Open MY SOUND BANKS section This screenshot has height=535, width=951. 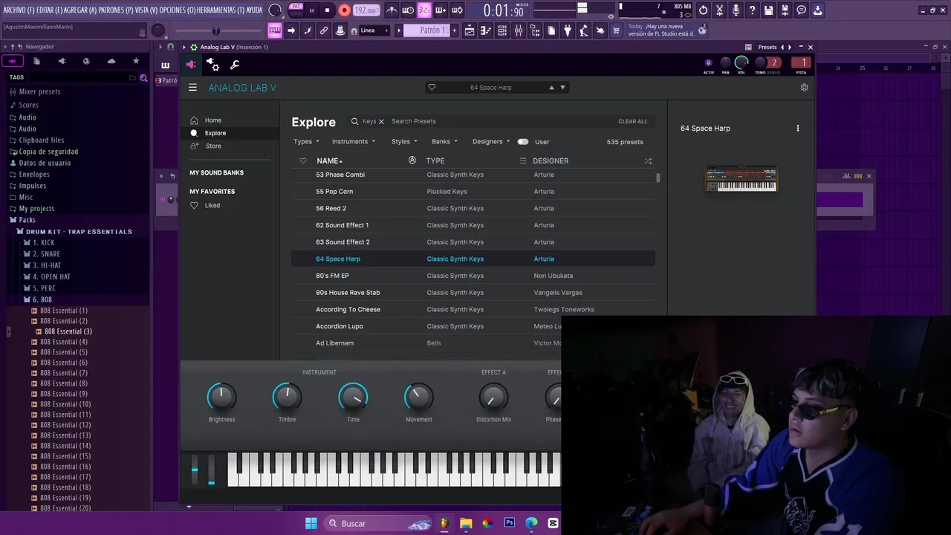216,173
